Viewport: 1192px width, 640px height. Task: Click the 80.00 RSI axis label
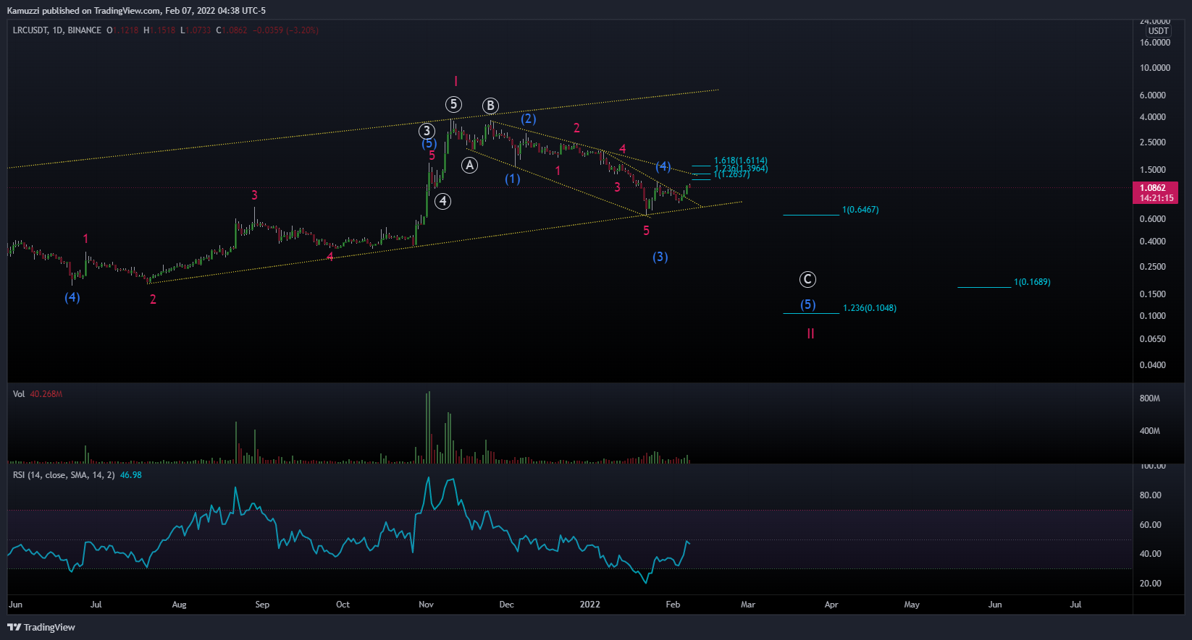pos(1151,495)
